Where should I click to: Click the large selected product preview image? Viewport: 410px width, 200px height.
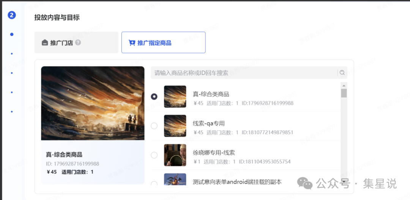93,103
